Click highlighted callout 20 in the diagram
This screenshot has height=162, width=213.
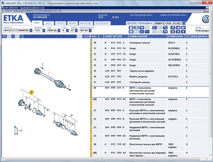pos(31,92)
